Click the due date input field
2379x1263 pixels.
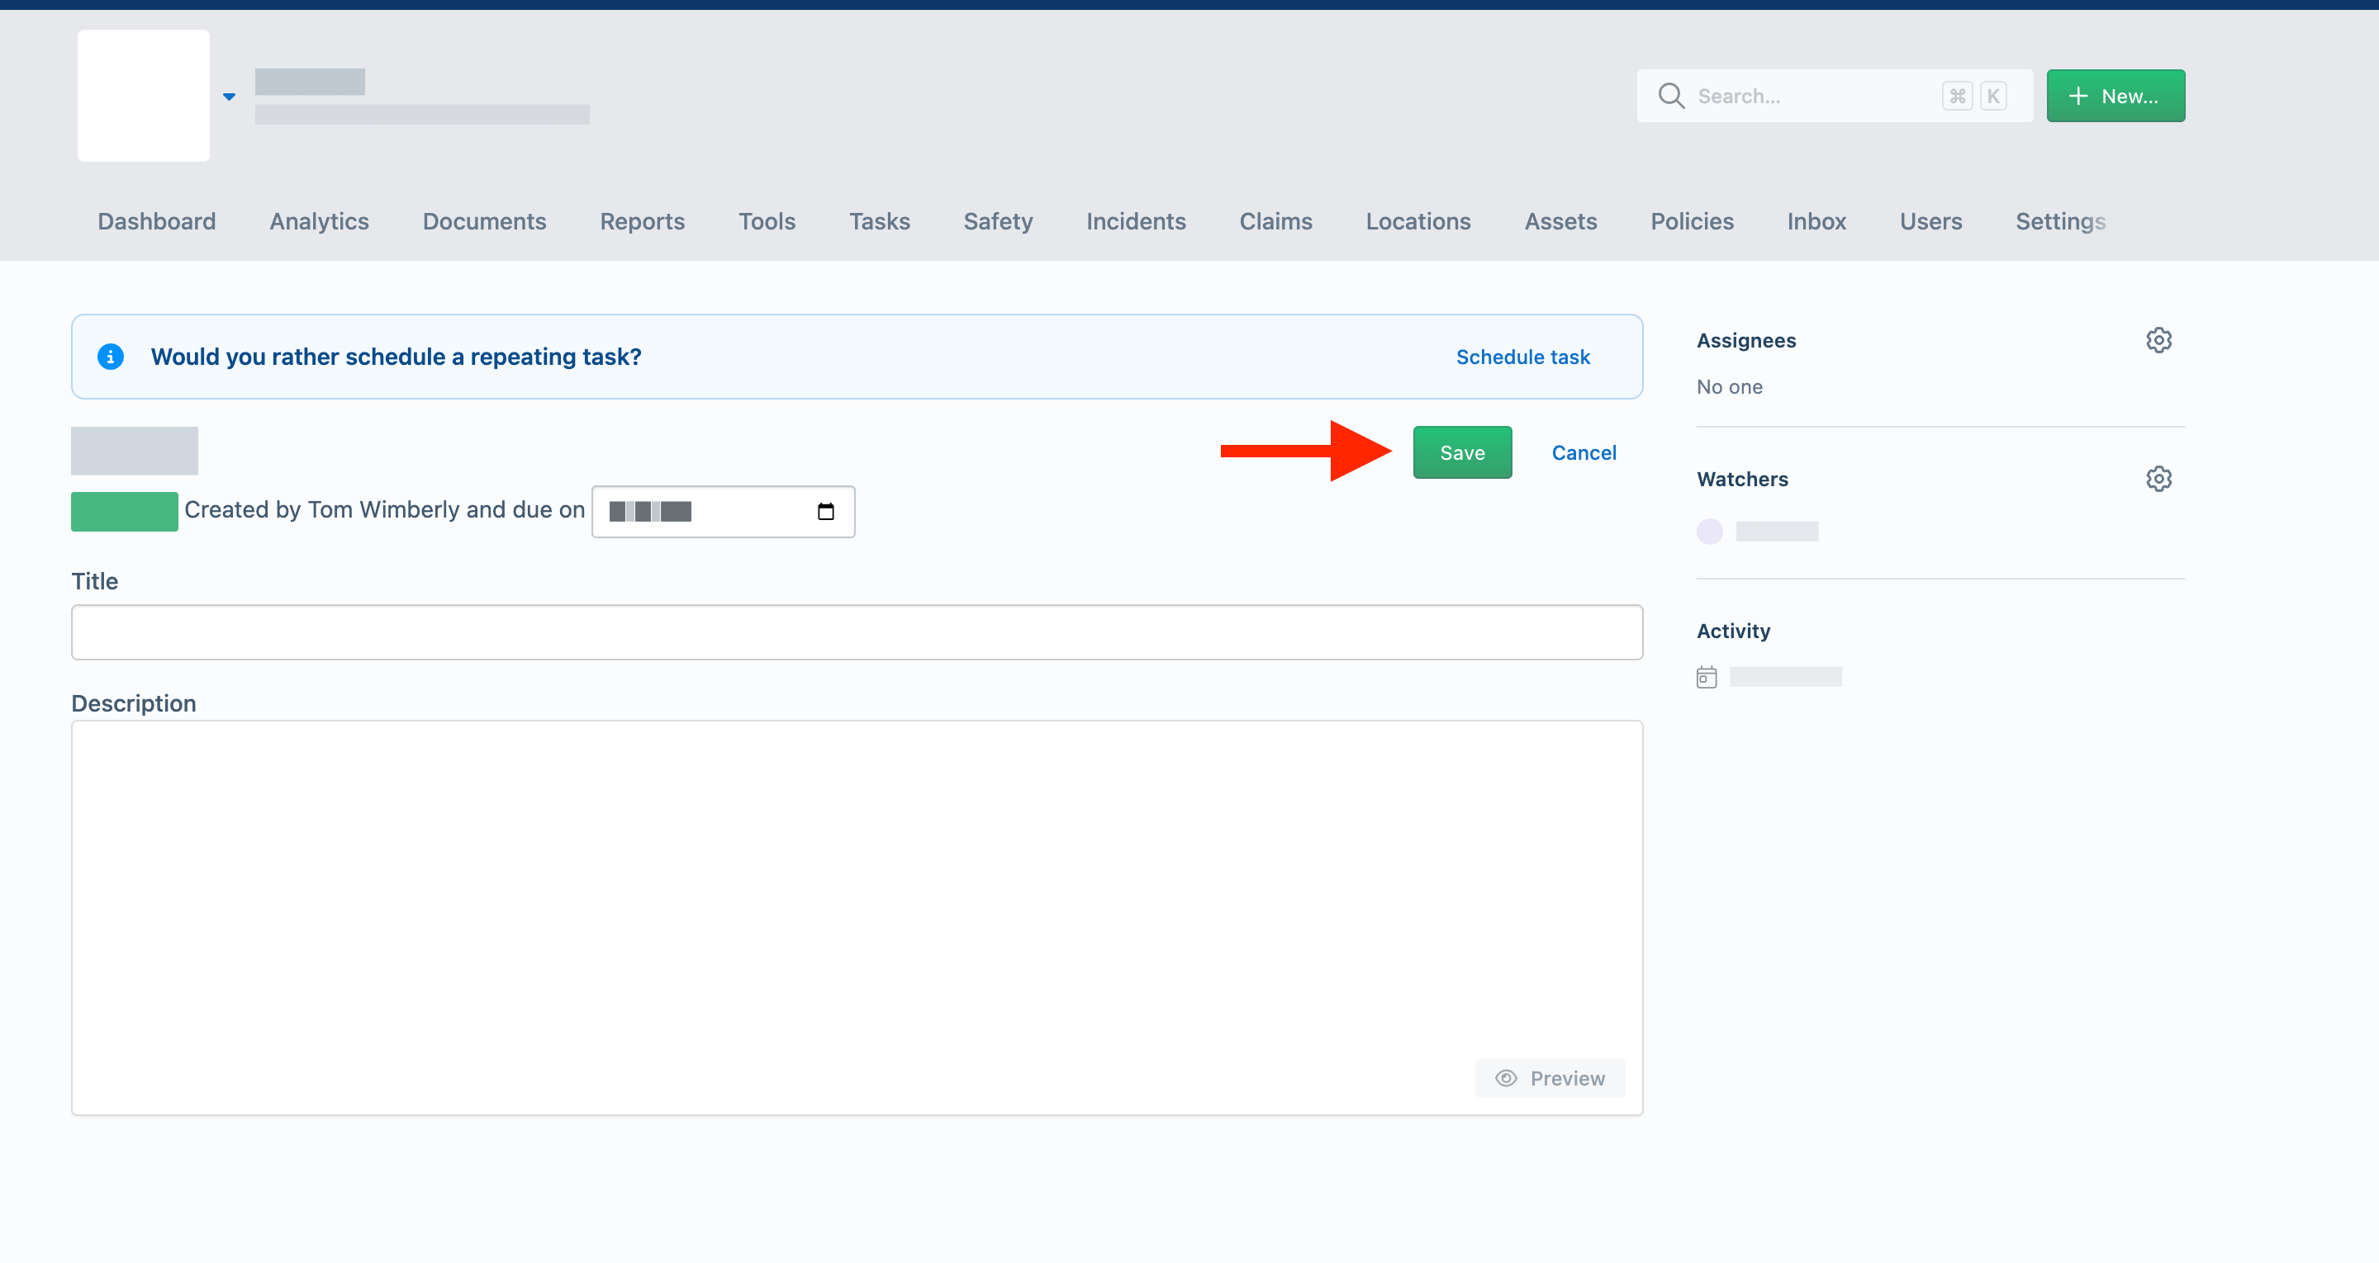723,512
